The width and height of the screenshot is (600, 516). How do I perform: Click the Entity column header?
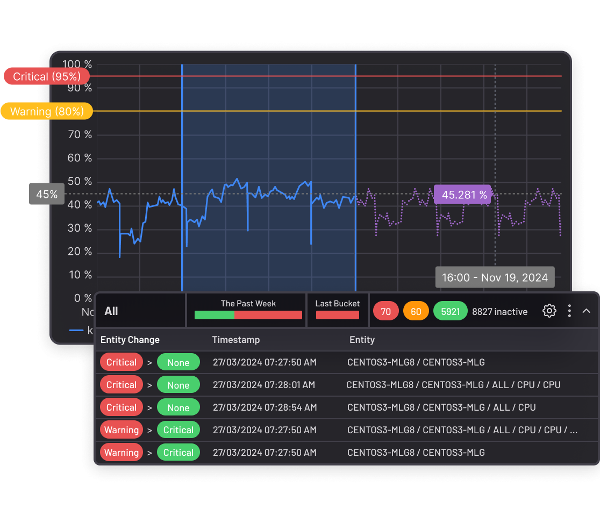pos(362,340)
